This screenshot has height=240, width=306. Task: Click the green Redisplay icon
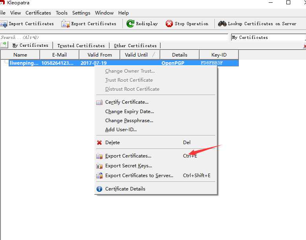[x=130, y=24]
